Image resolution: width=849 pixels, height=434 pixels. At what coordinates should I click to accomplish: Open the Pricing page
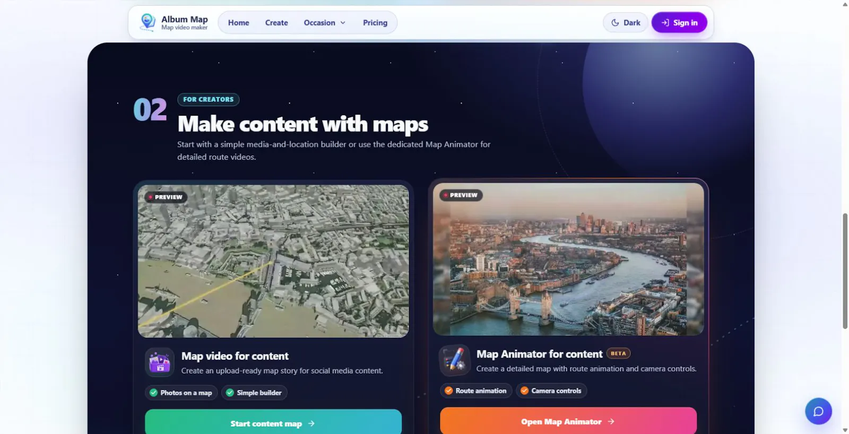375,23
